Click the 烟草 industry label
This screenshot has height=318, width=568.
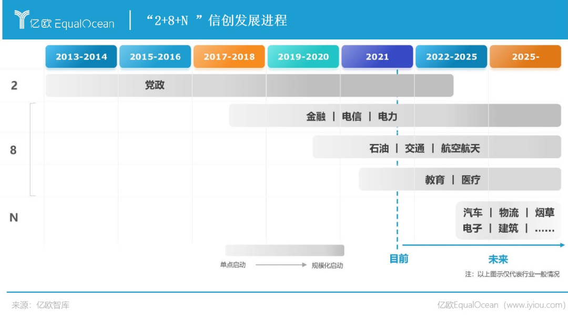[x=544, y=212]
